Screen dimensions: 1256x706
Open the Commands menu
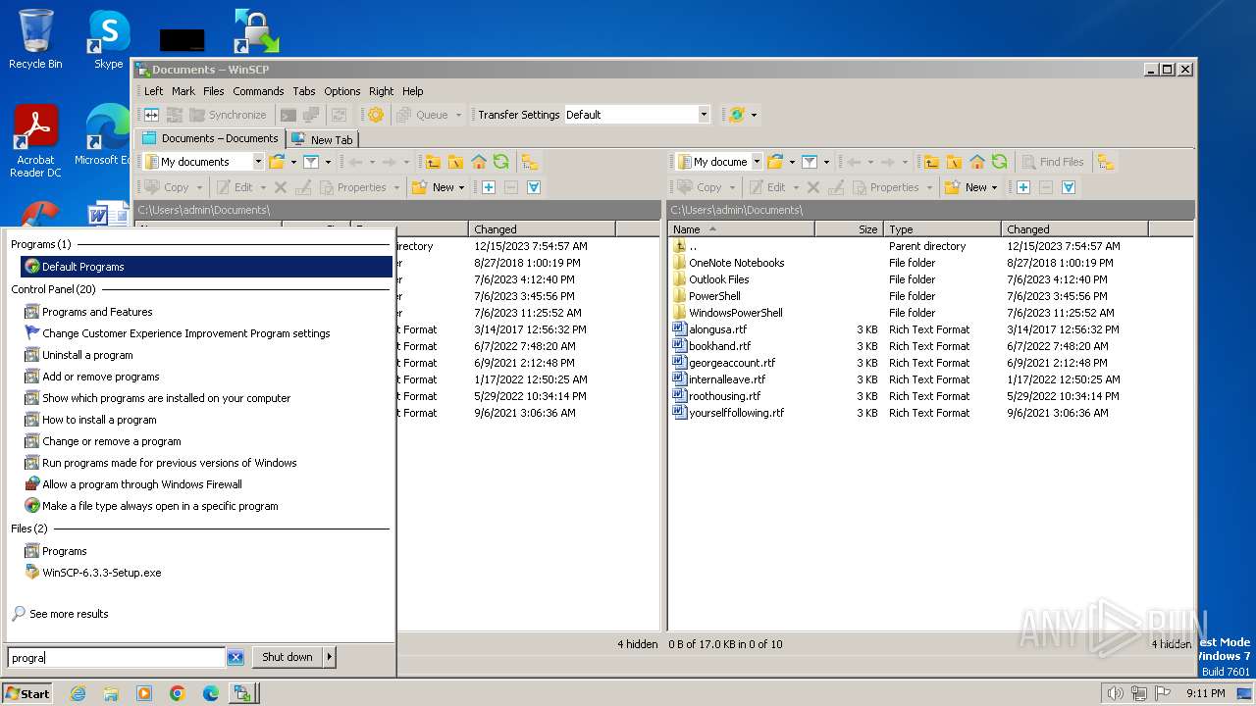click(258, 91)
